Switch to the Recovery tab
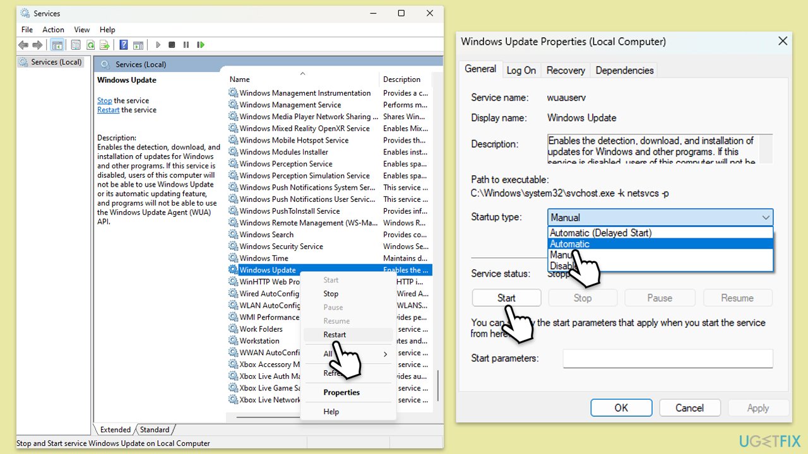The width and height of the screenshot is (808, 454). pos(565,71)
